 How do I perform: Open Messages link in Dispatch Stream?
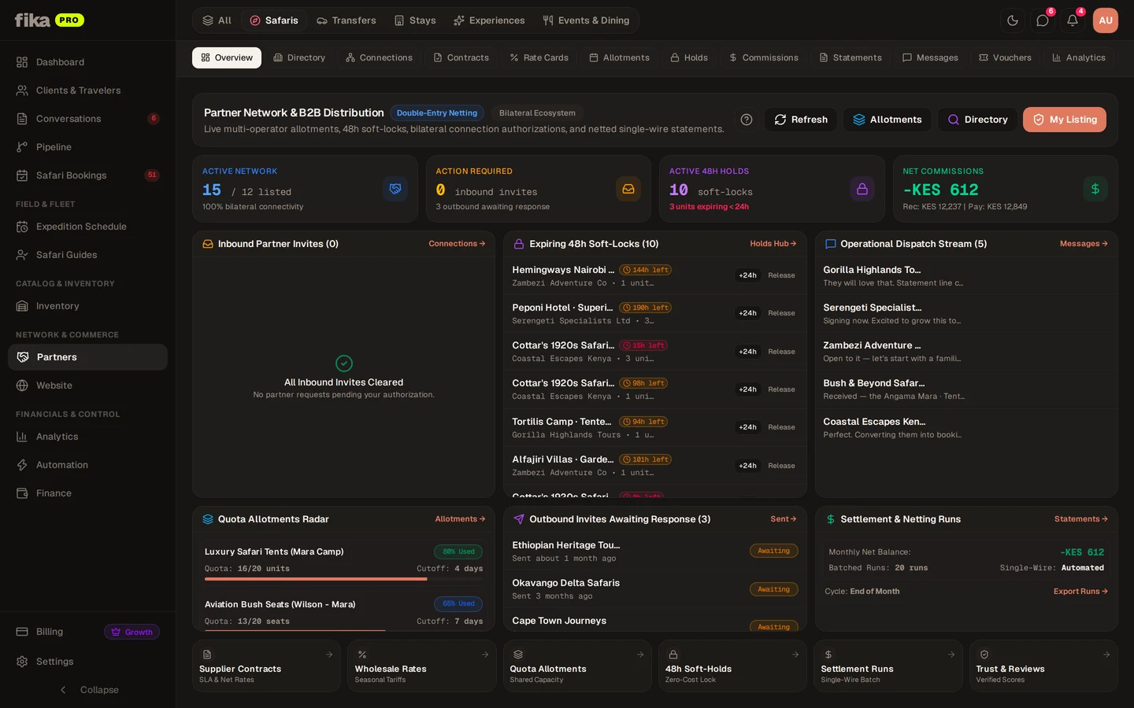point(1084,244)
